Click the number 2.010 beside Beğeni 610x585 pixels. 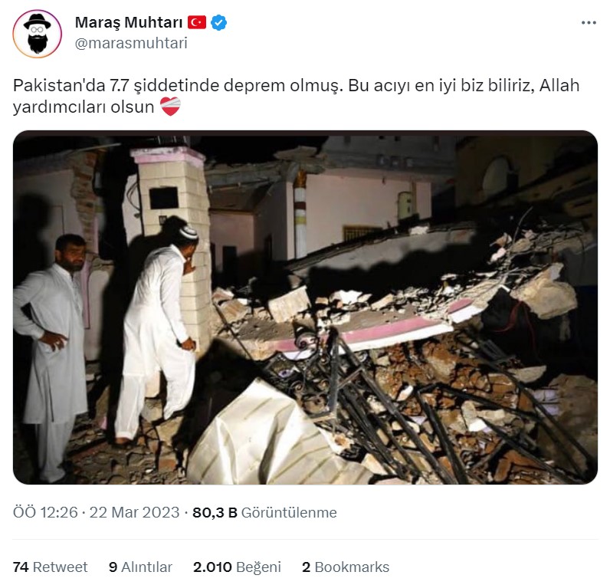(212, 567)
